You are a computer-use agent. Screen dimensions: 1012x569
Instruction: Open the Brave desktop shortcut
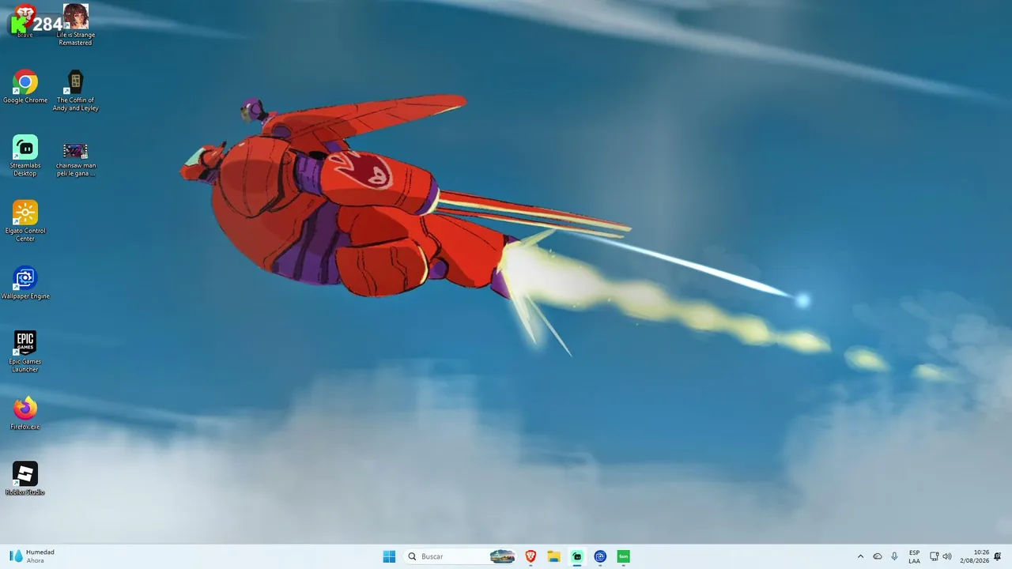tap(25, 21)
